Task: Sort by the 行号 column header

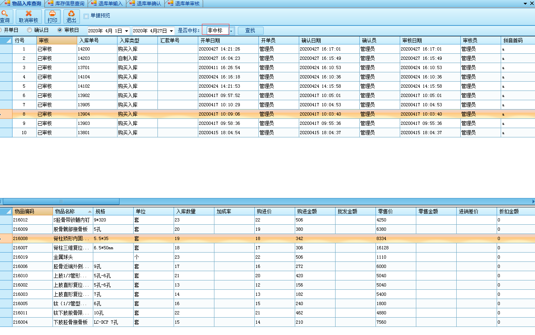Action: (x=24, y=40)
